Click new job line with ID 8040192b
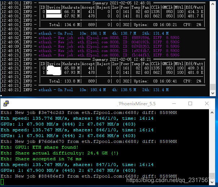This screenshot has width=218, height=187. coord(109,42)
